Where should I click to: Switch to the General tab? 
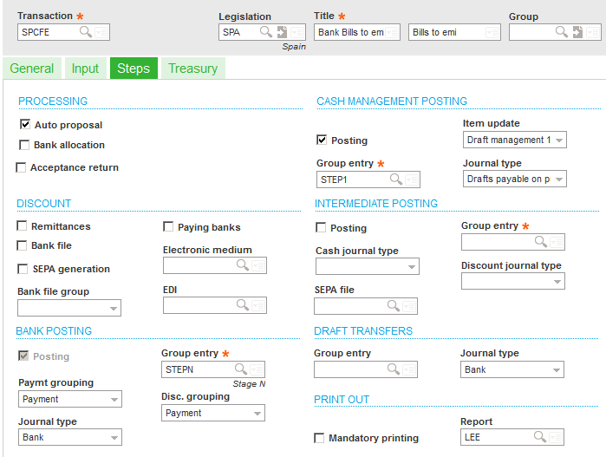point(32,69)
